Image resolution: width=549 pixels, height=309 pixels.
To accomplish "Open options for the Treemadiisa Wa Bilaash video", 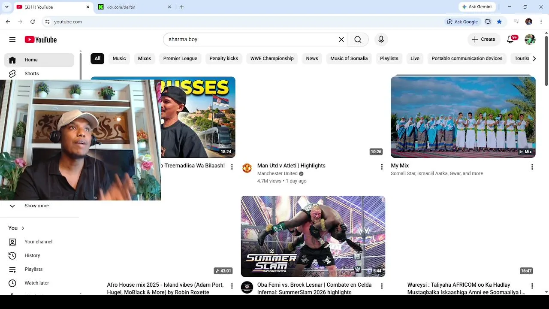I will [232, 167].
